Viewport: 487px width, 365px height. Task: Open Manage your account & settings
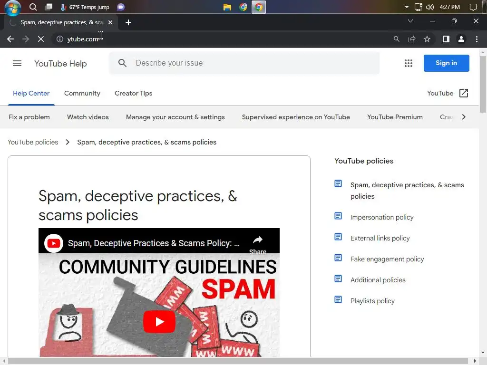175,117
